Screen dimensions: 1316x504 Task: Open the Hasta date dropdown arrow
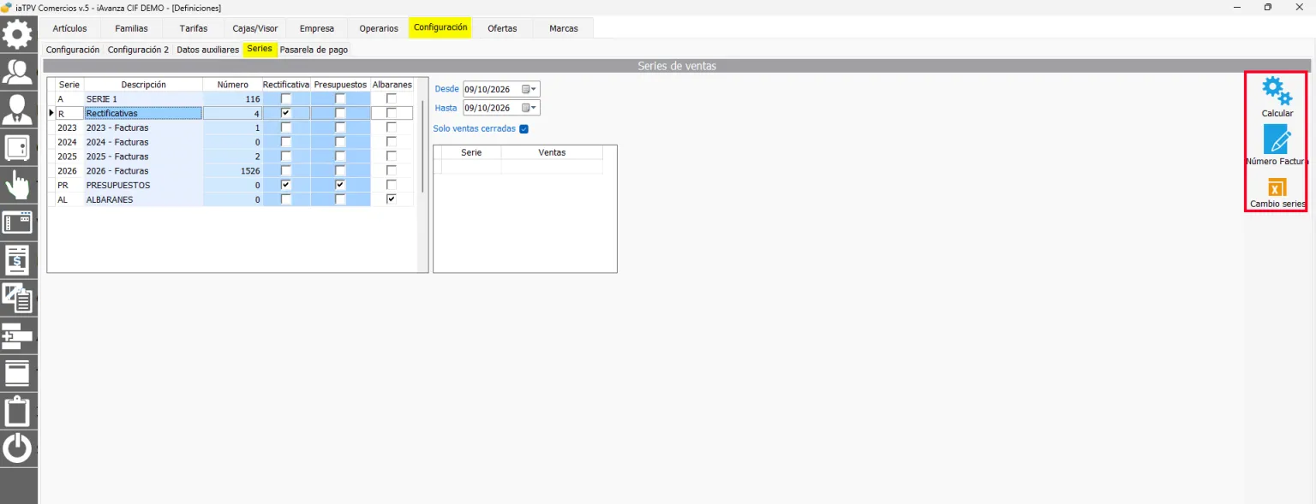pos(535,108)
